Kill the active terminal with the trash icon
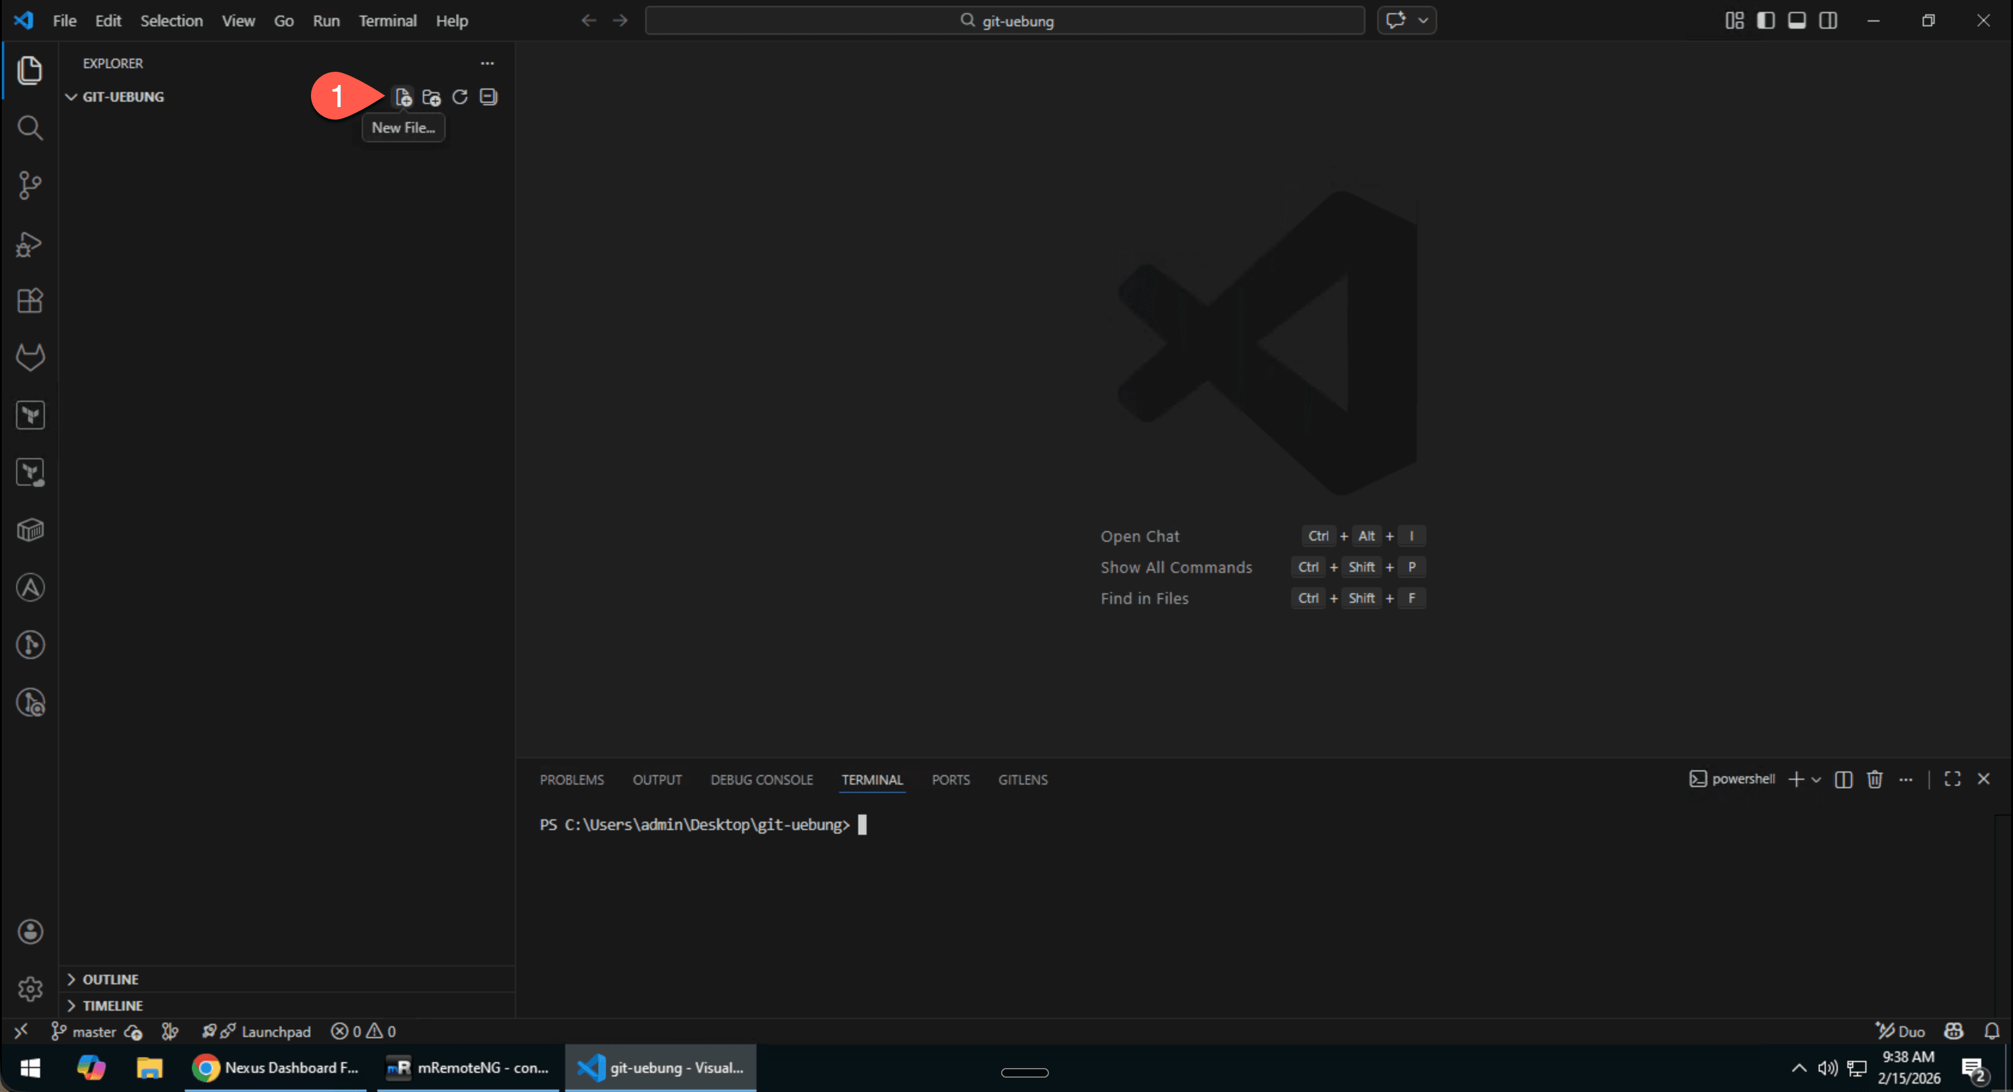This screenshot has width=2013, height=1092. [1875, 779]
